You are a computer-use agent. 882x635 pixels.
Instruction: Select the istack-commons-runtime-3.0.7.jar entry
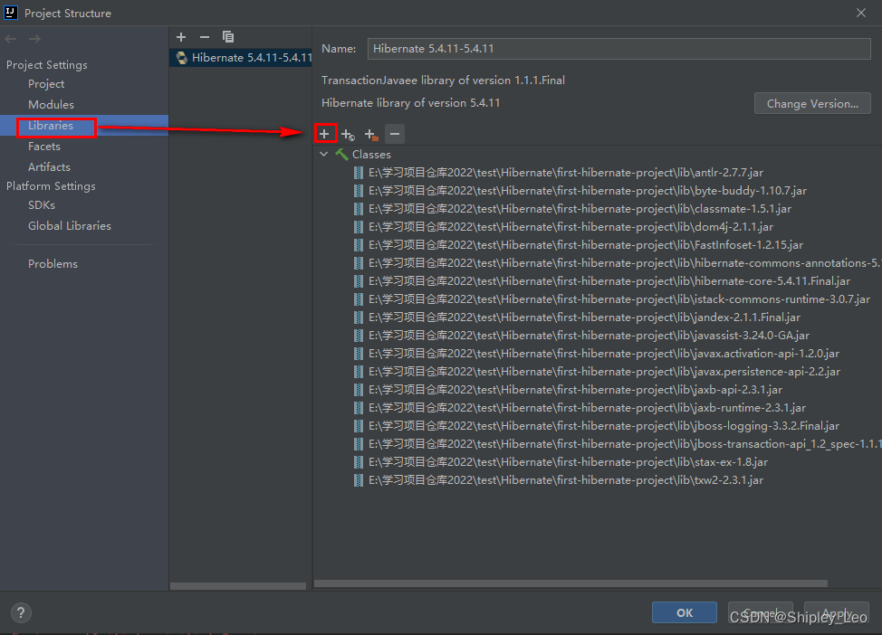pyautogui.click(x=619, y=299)
